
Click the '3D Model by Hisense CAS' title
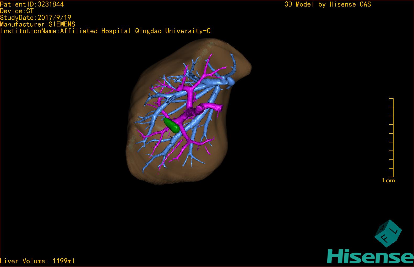click(328, 4)
